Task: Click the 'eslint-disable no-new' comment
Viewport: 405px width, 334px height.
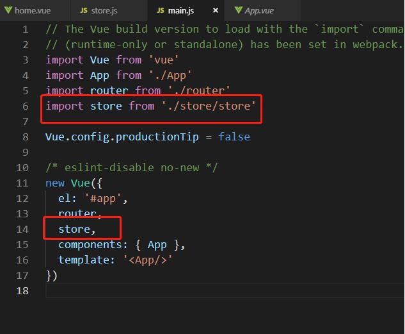Action: pyautogui.click(x=132, y=168)
